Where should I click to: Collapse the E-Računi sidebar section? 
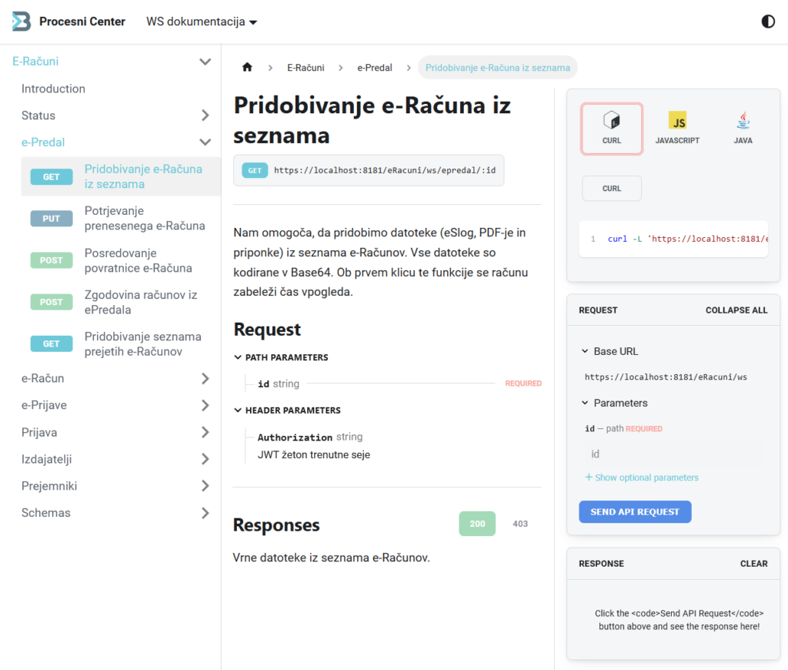[x=205, y=62]
